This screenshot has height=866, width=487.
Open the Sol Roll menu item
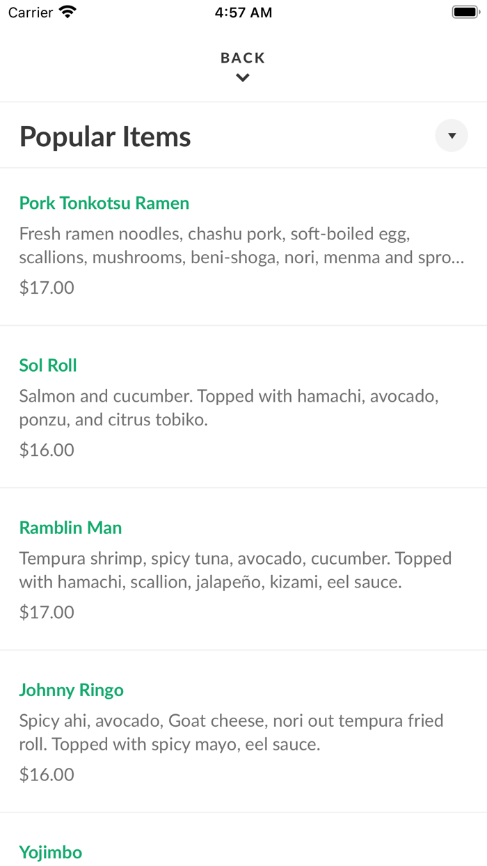point(47,365)
